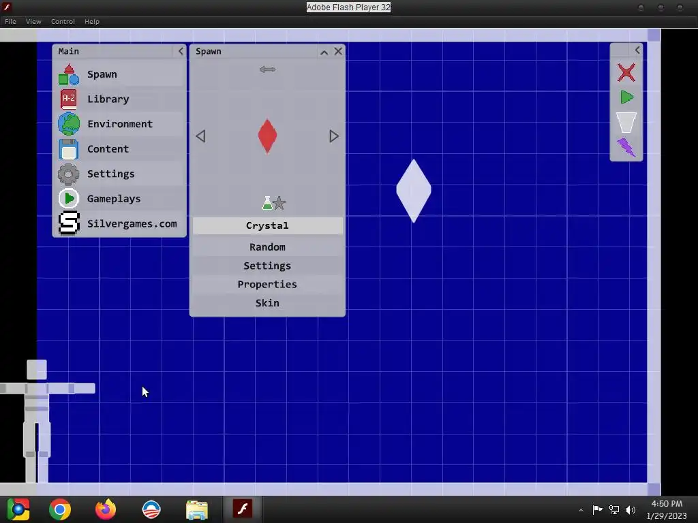The width and height of the screenshot is (698, 523).
Task: Open Properties in the Spawn panel
Action: (267, 284)
